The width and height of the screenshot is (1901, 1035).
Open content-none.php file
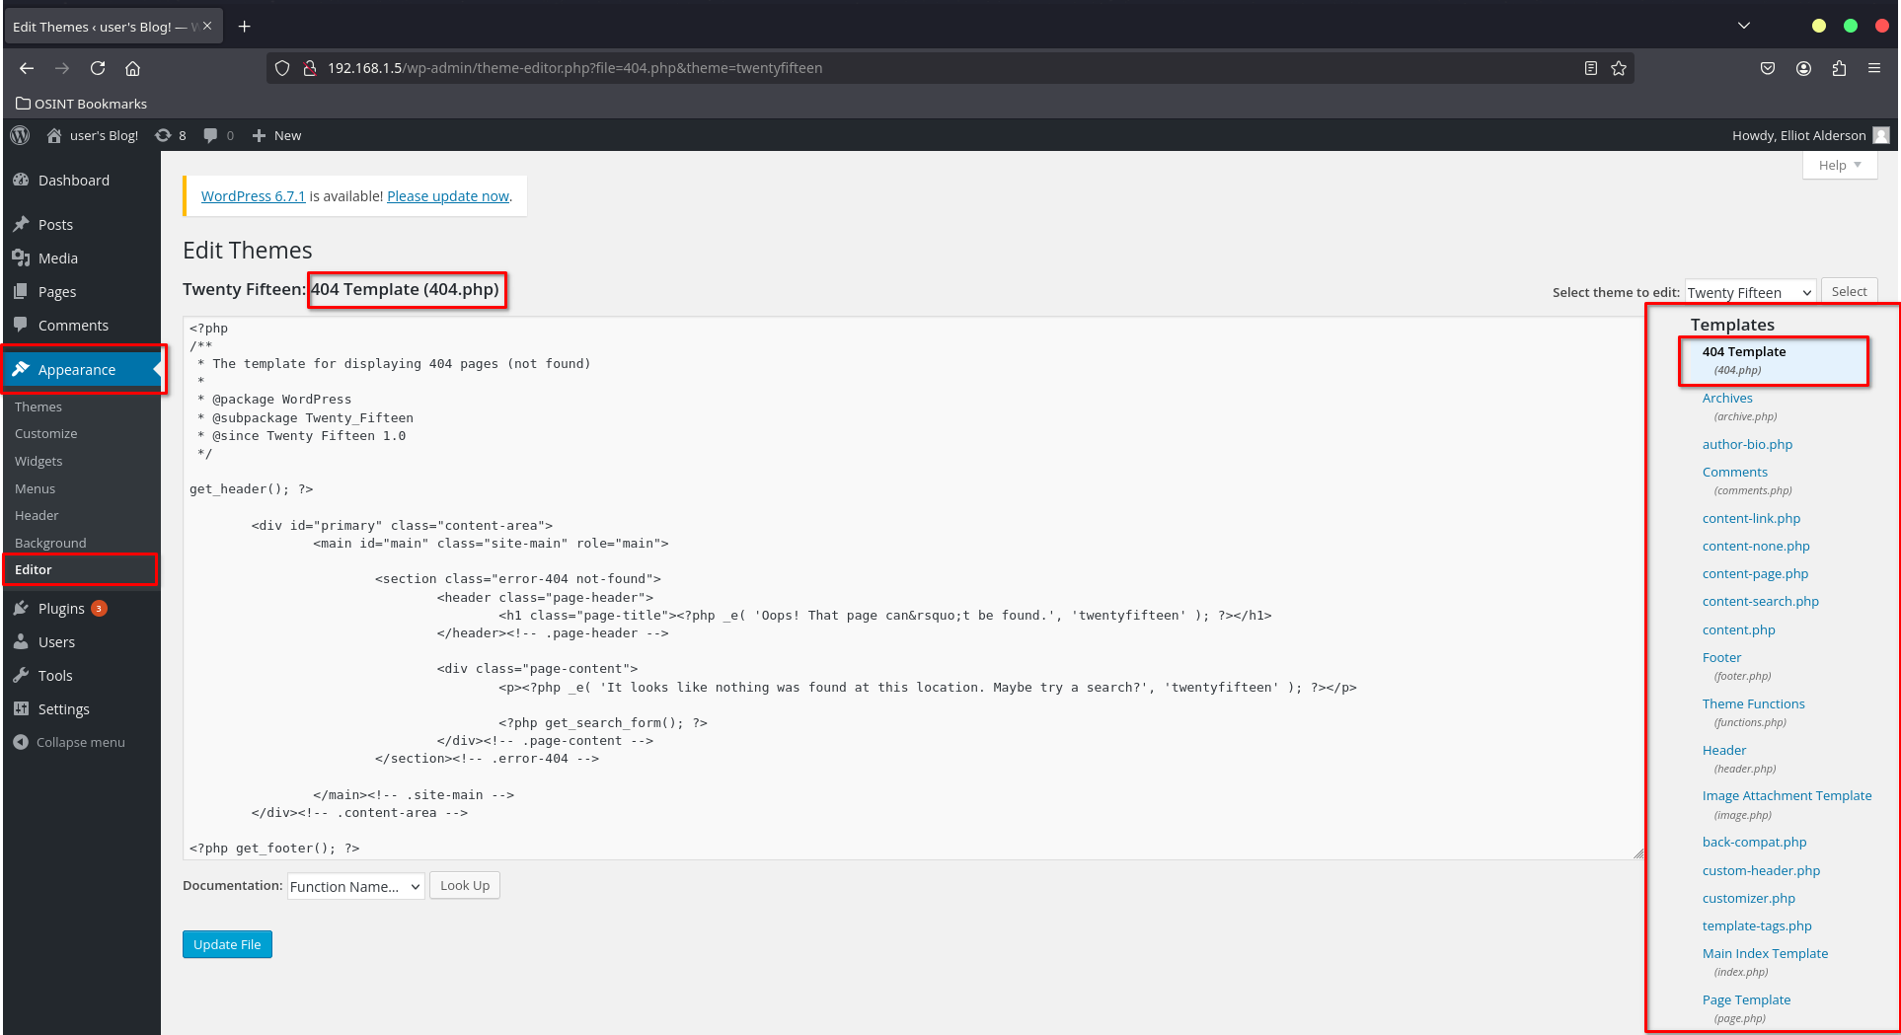1756,547
